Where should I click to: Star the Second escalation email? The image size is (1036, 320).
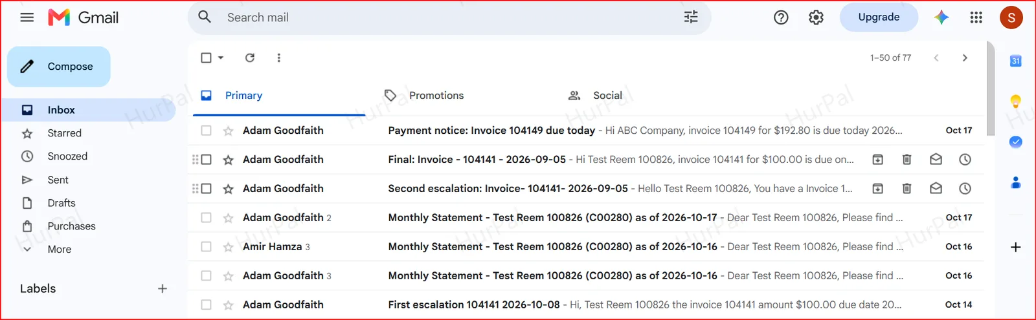point(228,189)
